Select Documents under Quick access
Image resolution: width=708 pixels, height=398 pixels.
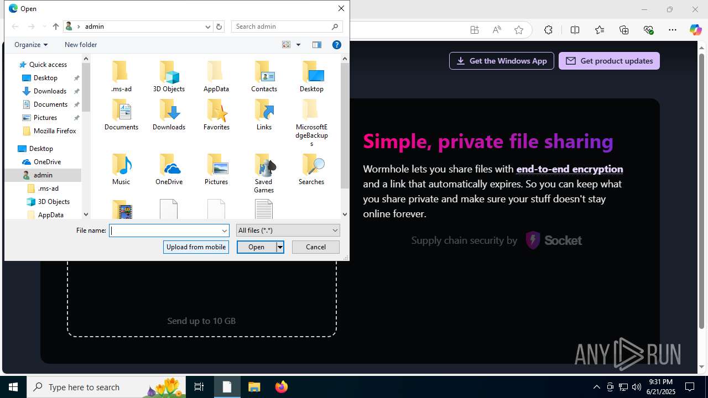[x=50, y=104]
